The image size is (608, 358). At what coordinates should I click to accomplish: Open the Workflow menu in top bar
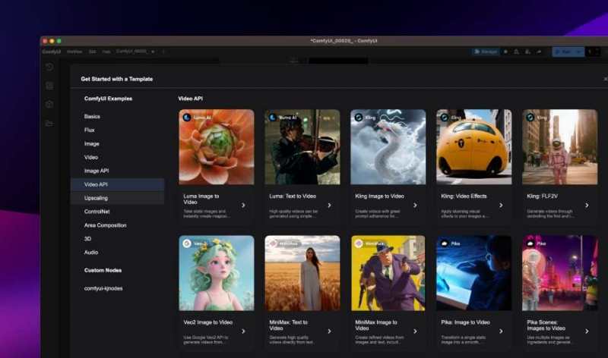74,52
